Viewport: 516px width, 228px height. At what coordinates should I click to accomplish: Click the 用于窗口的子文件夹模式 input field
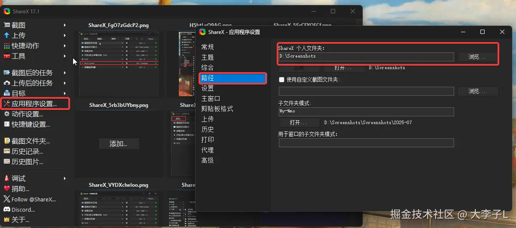pos(366,143)
